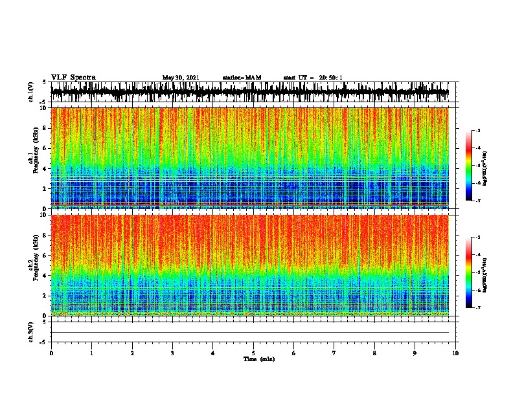Select the "station=MAM" header text
The width and height of the screenshot is (513, 396).
(x=242, y=78)
